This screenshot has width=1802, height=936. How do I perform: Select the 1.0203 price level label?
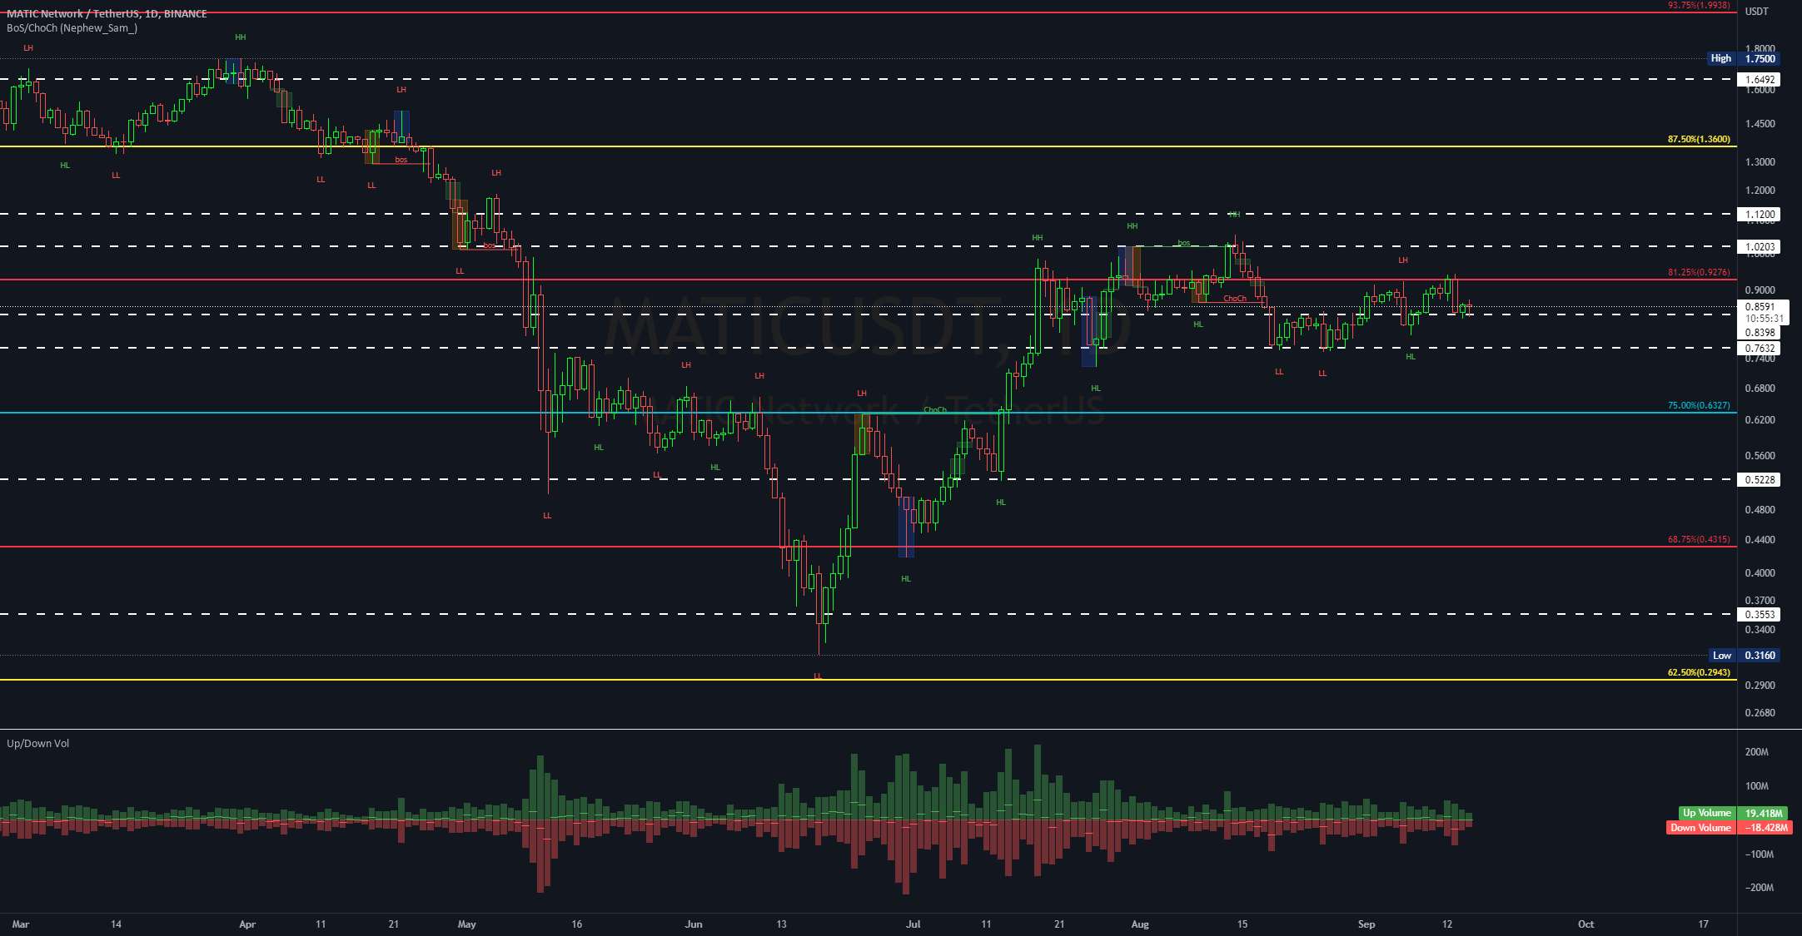coord(1759,247)
